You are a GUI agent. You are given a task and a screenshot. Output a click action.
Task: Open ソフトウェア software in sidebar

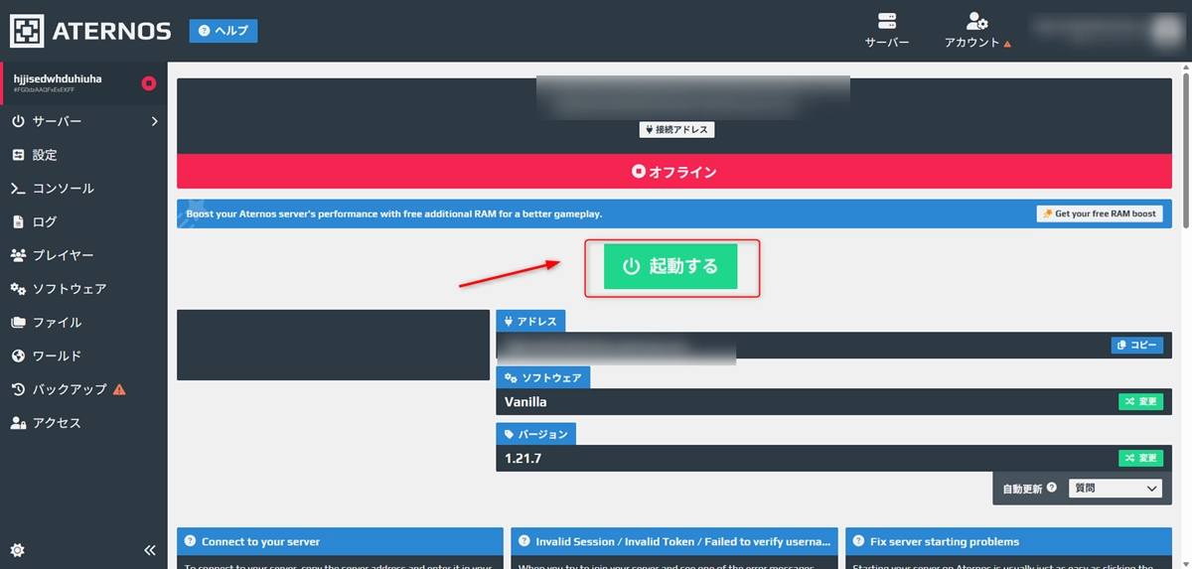(x=83, y=289)
